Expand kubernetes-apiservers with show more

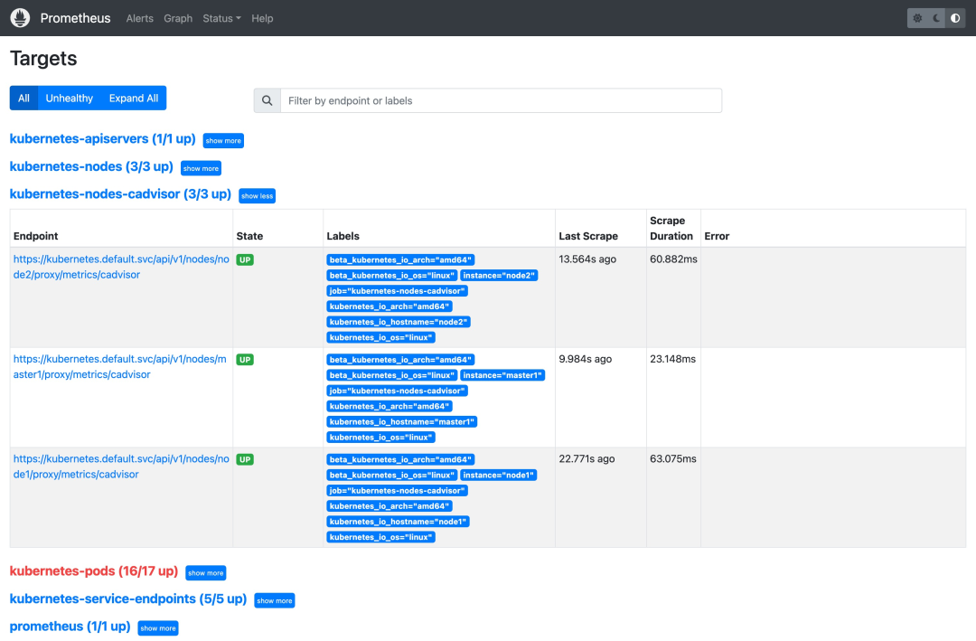[223, 141]
